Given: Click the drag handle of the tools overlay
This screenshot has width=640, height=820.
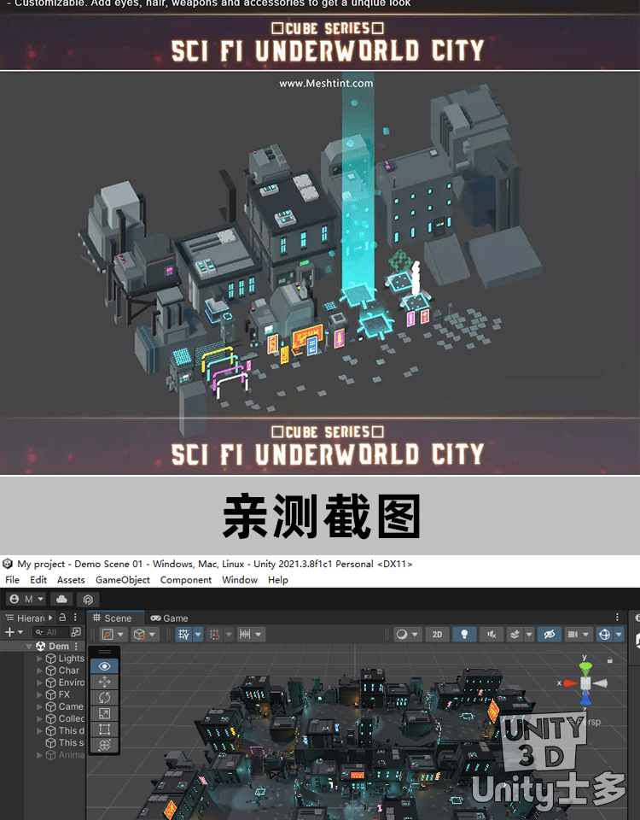Looking at the screenshot, I should (104, 652).
